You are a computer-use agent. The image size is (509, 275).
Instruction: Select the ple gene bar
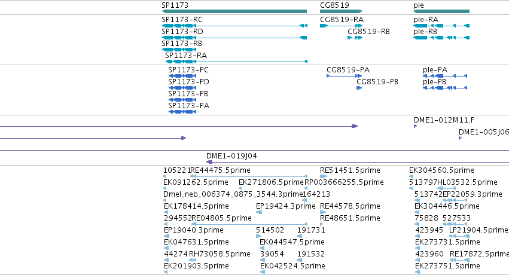click(x=441, y=11)
